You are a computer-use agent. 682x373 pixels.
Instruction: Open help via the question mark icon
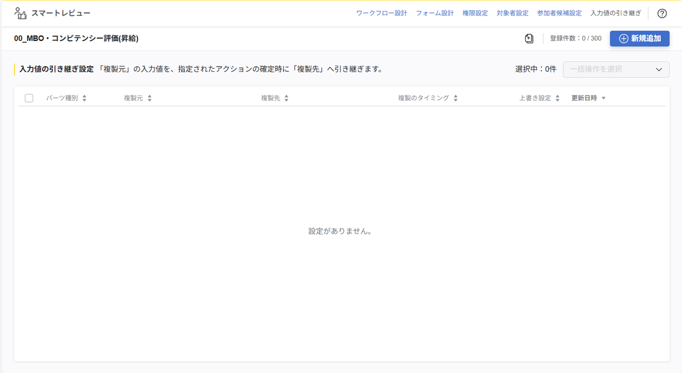(x=662, y=13)
